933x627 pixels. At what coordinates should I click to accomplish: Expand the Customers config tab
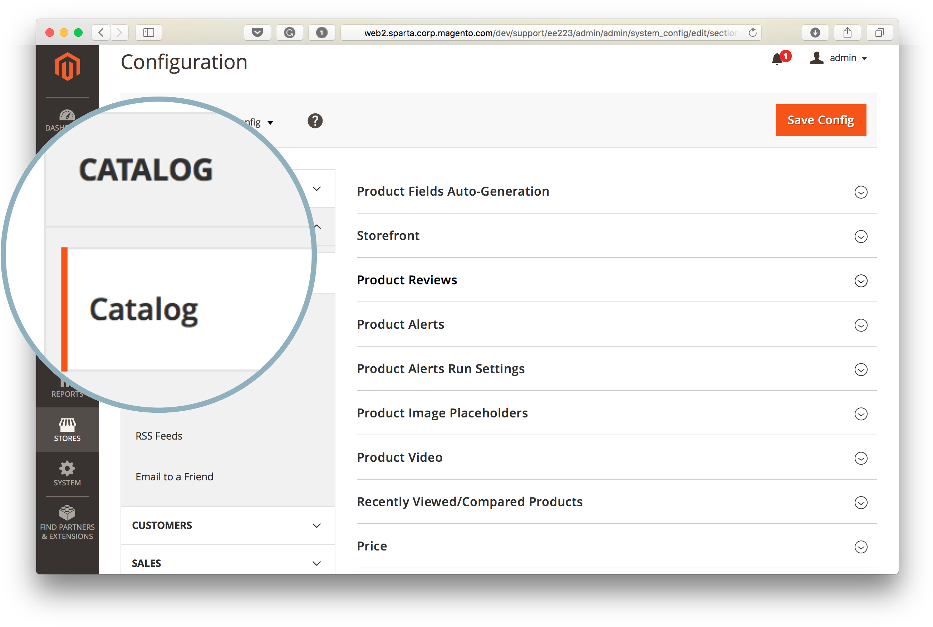coord(227,525)
